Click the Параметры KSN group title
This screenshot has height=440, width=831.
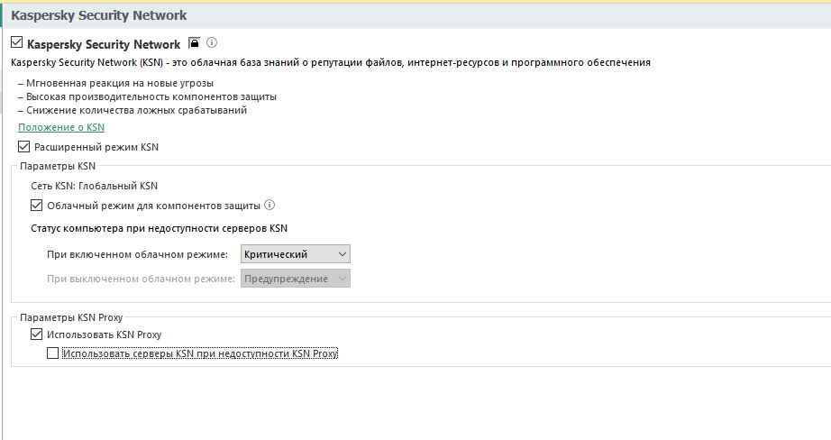click(x=58, y=166)
